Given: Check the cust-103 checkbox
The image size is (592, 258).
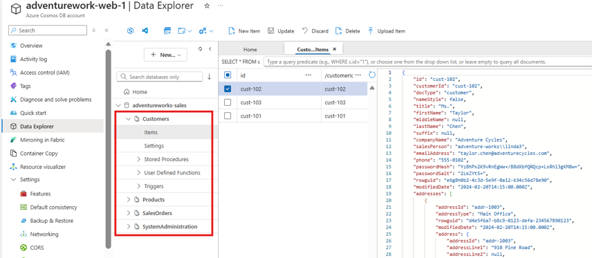Looking at the screenshot, I should [228, 102].
